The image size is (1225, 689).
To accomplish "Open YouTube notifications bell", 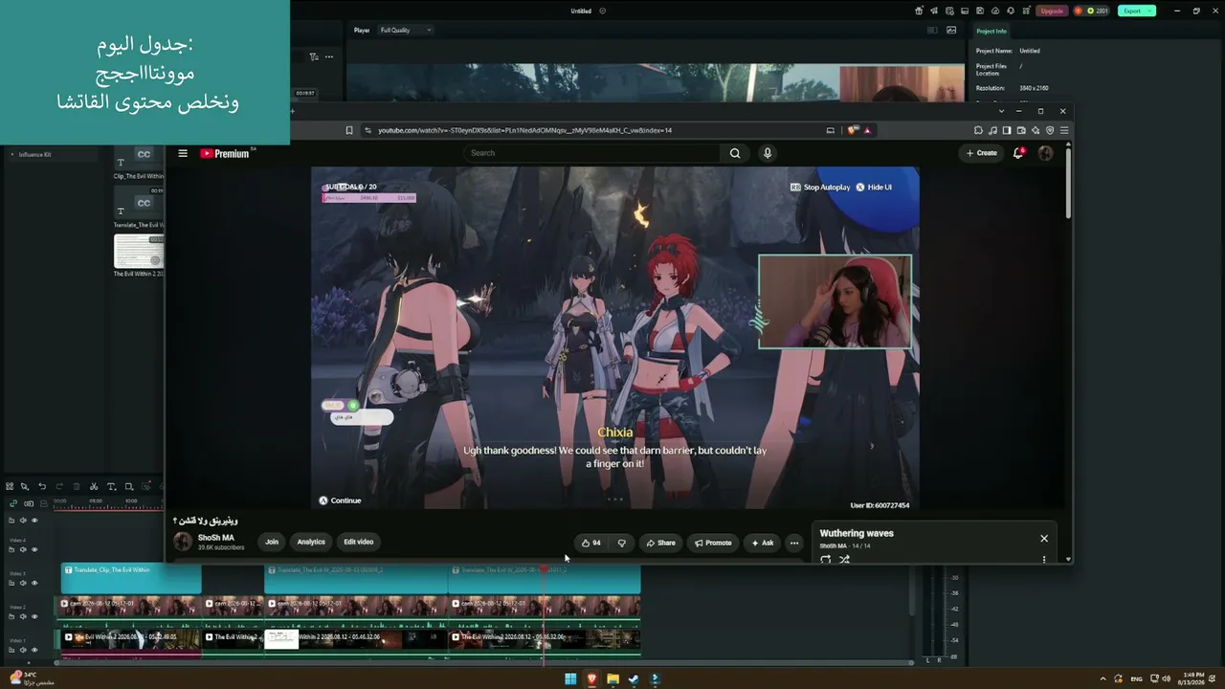I will [x=1018, y=153].
